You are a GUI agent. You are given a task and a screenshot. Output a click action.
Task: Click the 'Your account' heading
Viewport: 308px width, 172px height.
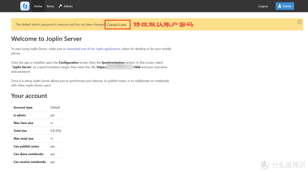coord(29,96)
